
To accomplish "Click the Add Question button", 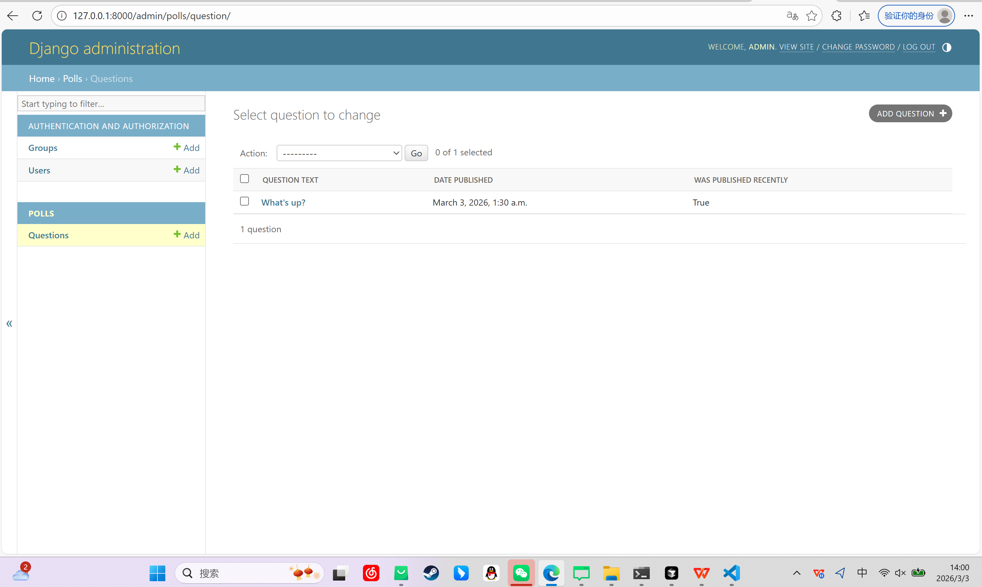I will pos(910,113).
